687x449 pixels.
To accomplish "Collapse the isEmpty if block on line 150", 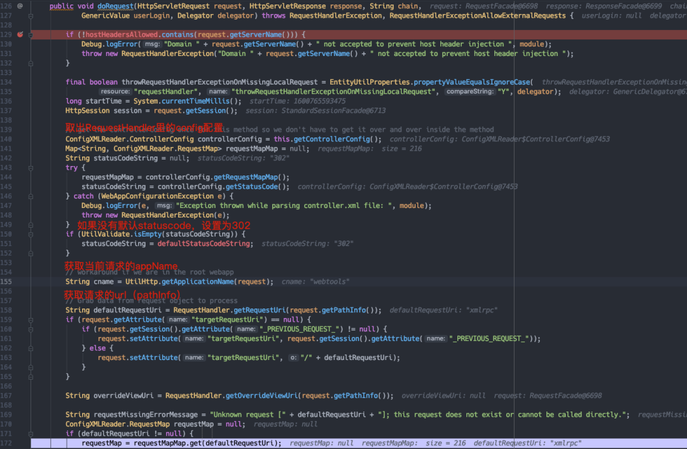I will pos(31,234).
